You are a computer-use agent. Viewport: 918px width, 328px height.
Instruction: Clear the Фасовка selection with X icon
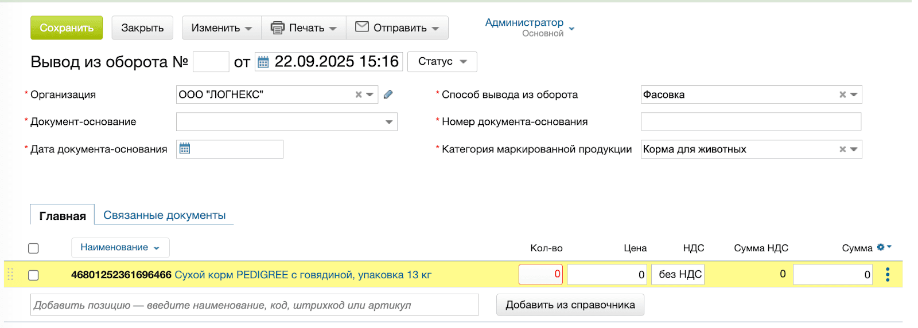(843, 94)
